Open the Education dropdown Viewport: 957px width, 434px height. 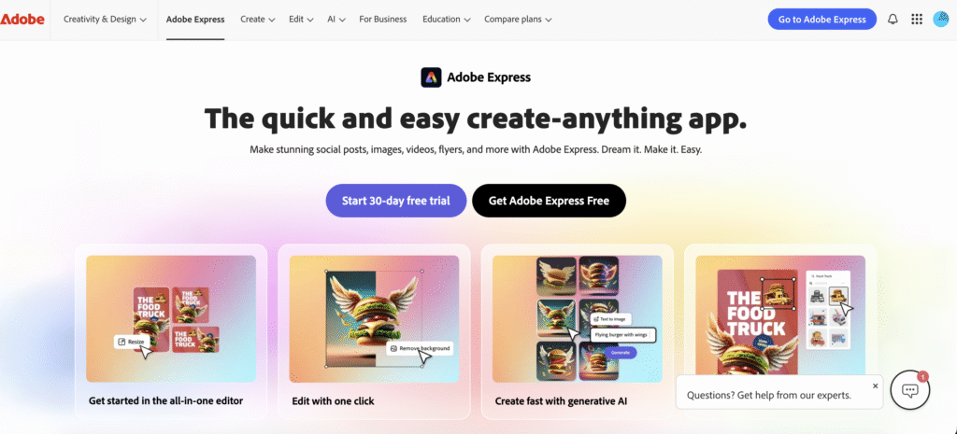point(446,20)
